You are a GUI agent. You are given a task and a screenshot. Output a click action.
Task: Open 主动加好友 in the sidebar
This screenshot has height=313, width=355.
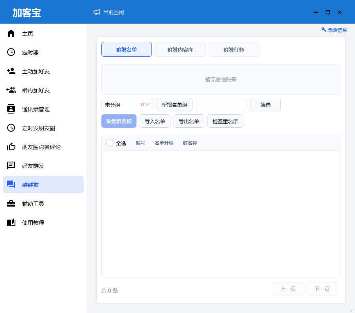click(43, 71)
